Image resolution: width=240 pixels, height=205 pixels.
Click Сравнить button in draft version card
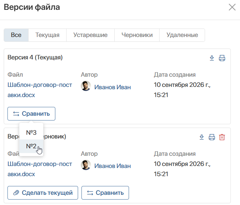pos(105,193)
